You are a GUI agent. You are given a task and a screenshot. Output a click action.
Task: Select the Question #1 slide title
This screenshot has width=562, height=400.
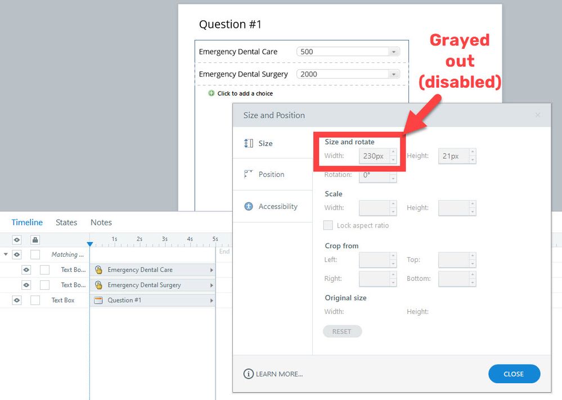click(x=231, y=24)
